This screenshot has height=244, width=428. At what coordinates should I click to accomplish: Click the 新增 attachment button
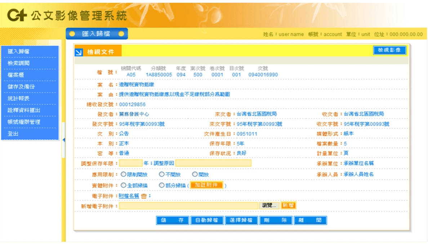(x=288, y=205)
